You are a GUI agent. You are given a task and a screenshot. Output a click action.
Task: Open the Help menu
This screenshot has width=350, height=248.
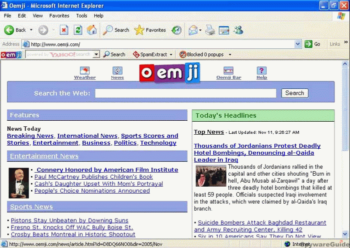pyautogui.click(x=98, y=16)
